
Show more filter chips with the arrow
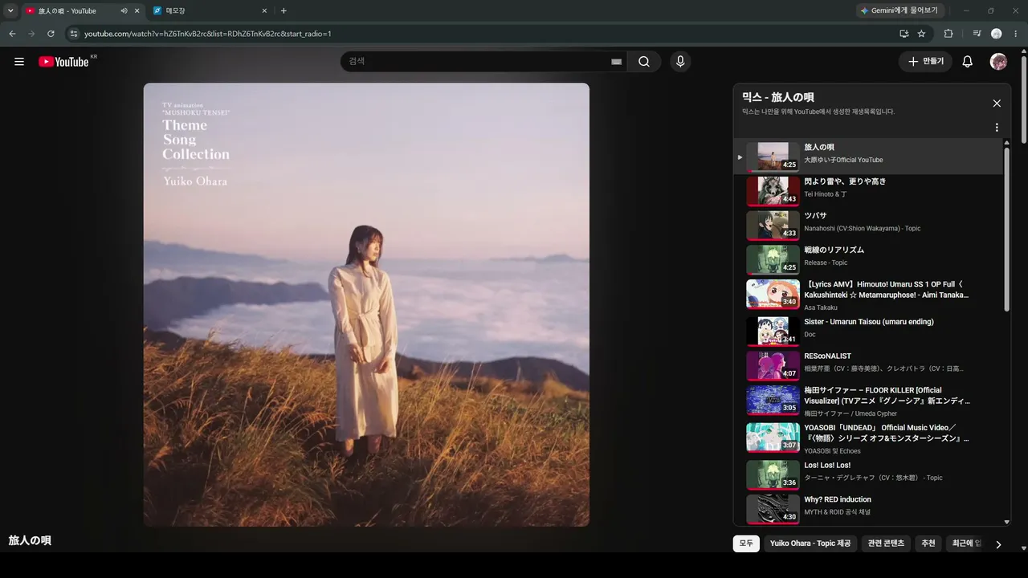(x=998, y=544)
